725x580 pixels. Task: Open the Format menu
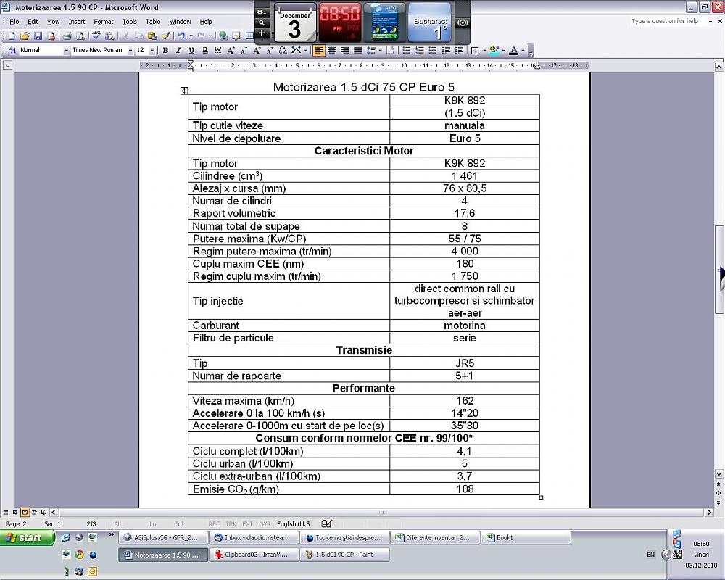[104, 22]
